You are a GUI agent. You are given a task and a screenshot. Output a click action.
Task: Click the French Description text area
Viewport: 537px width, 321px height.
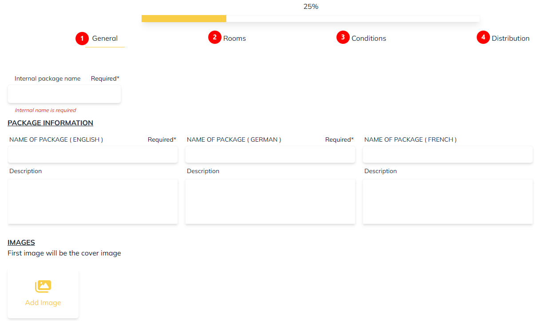point(448,201)
